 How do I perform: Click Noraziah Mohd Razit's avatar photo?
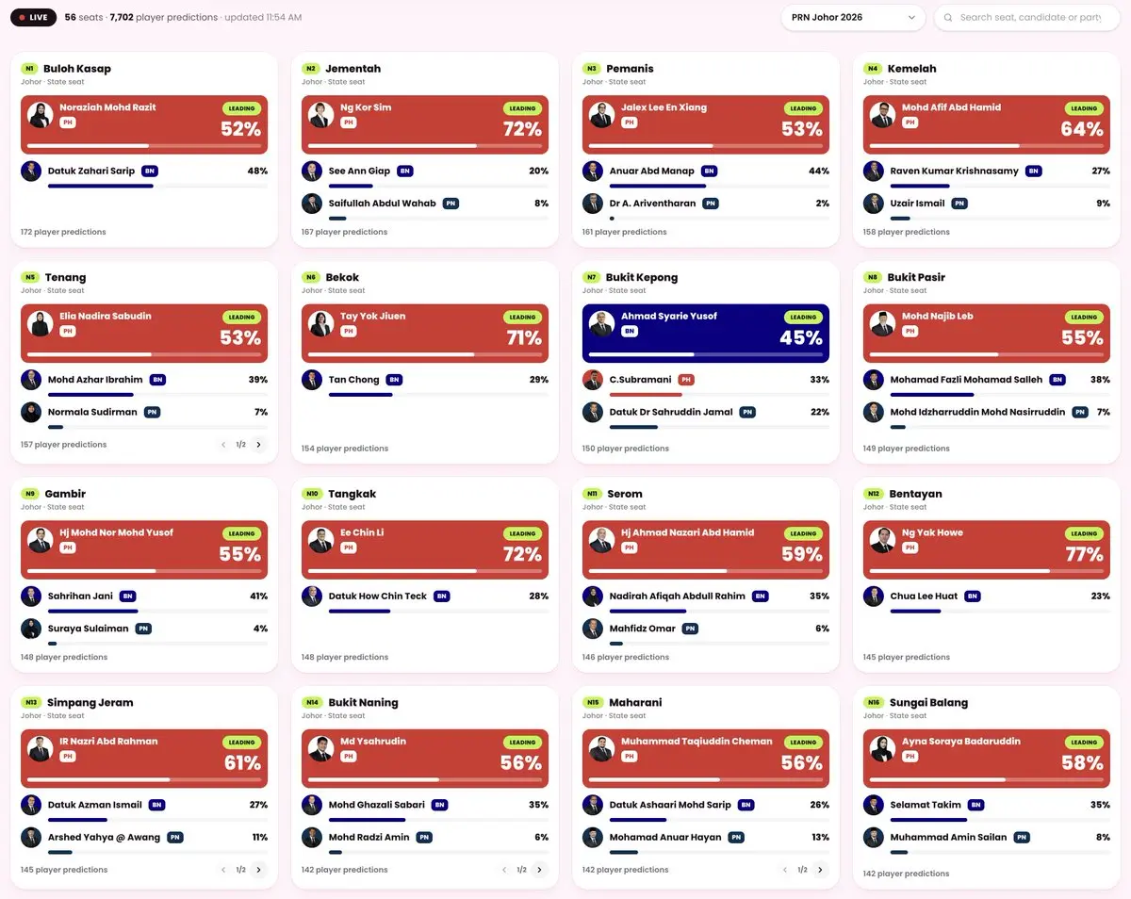pyautogui.click(x=41, y=115)
